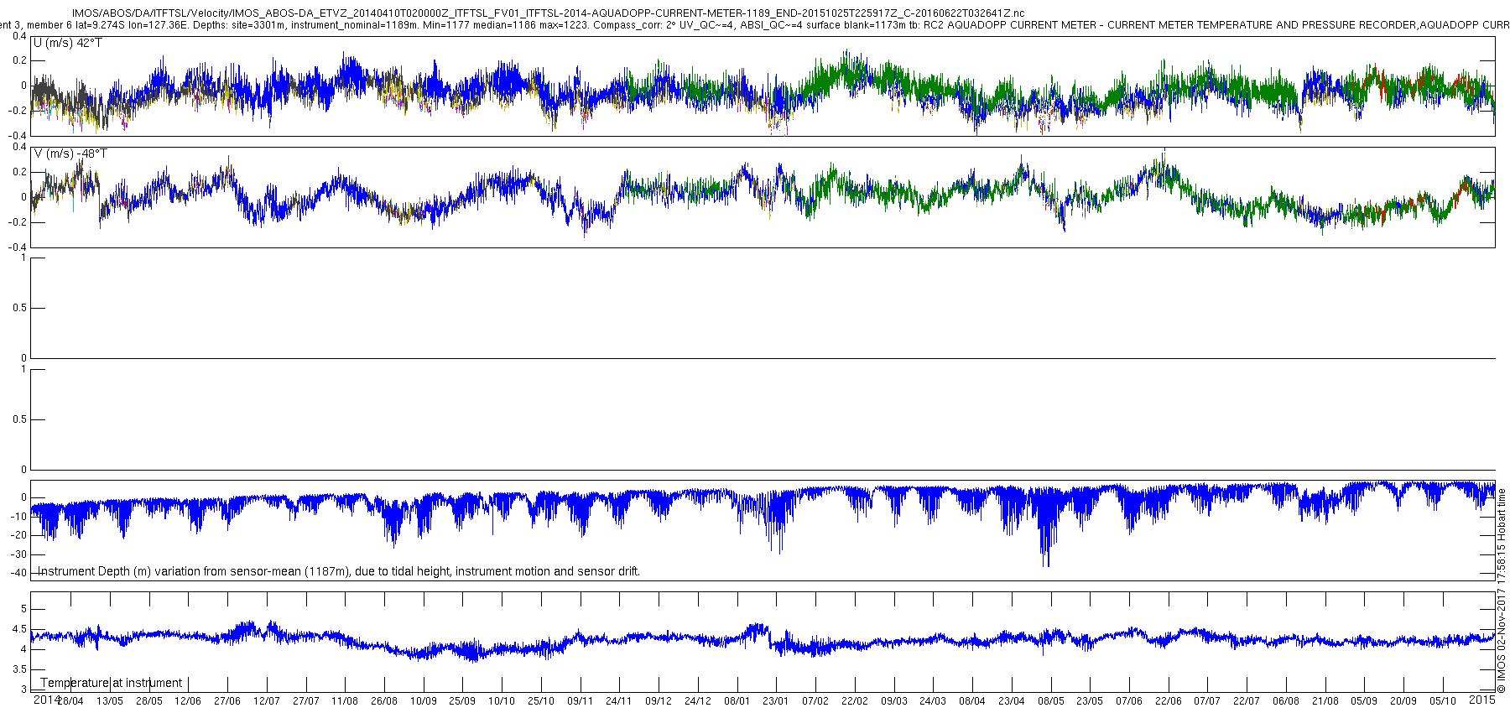Click the '-30' depth axis tick label

[18, 554]
